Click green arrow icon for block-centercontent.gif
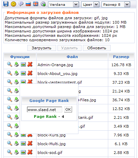Image resolution: width=138 pixels, height=158 pixels. point(16,82)
